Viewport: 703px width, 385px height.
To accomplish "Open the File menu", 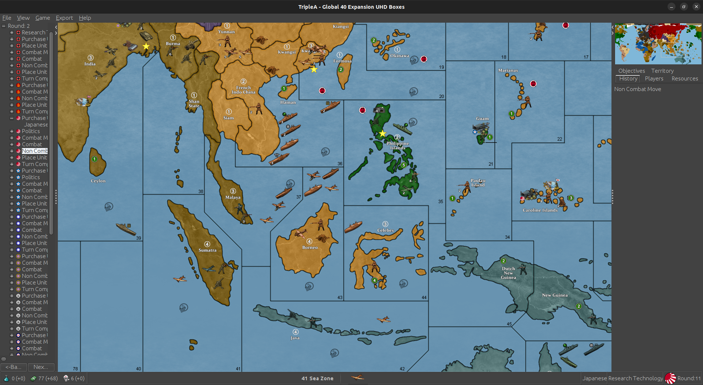I will [7, 18].
